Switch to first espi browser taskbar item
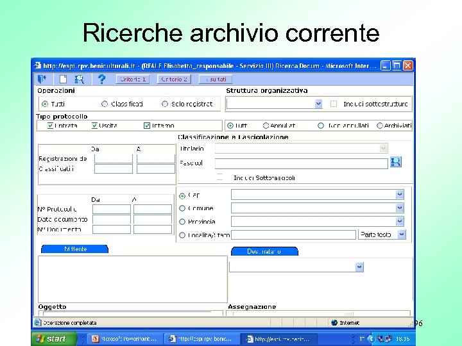Screen dimensions: 462x346 click(201, 339)
